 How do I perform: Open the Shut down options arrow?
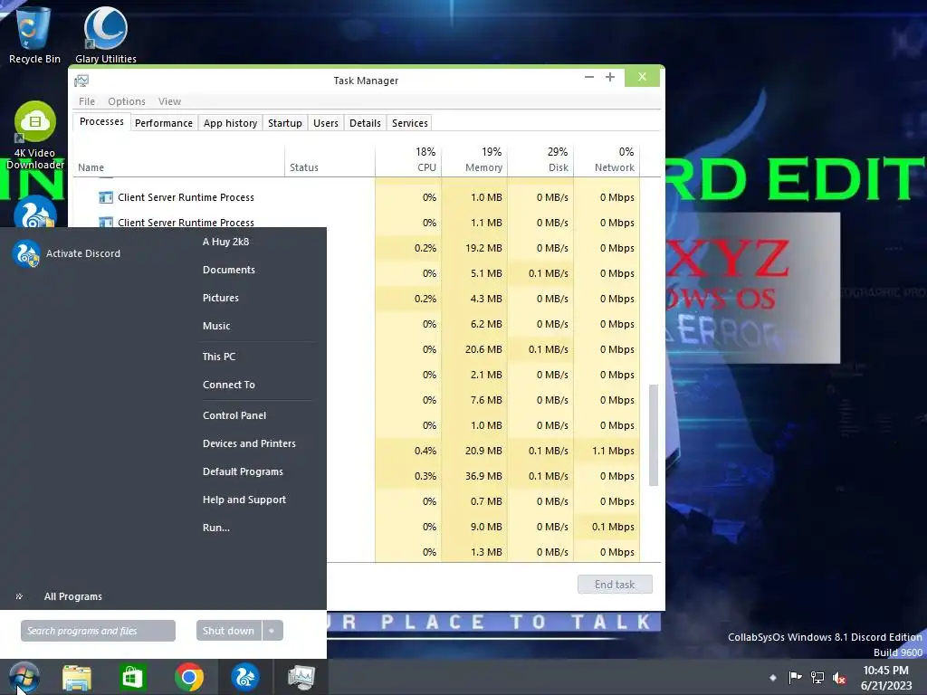(272, 631)
